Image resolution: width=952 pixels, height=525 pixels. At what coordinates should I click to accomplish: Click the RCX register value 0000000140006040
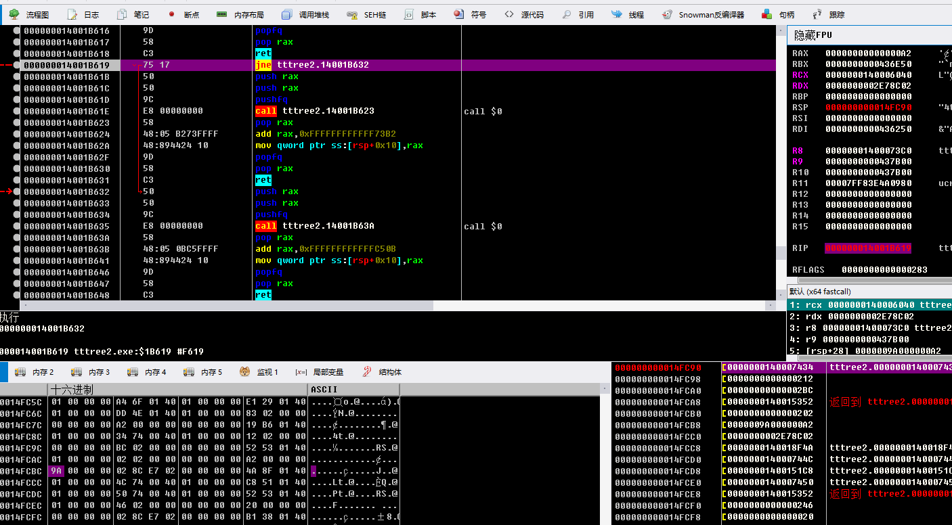click(868, 75)
